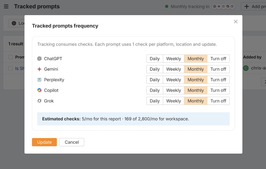The height and width of the screenshot is (169, 266).
Task: Set Perplexity tracking to Daily
Action: [x=155, y=80]
